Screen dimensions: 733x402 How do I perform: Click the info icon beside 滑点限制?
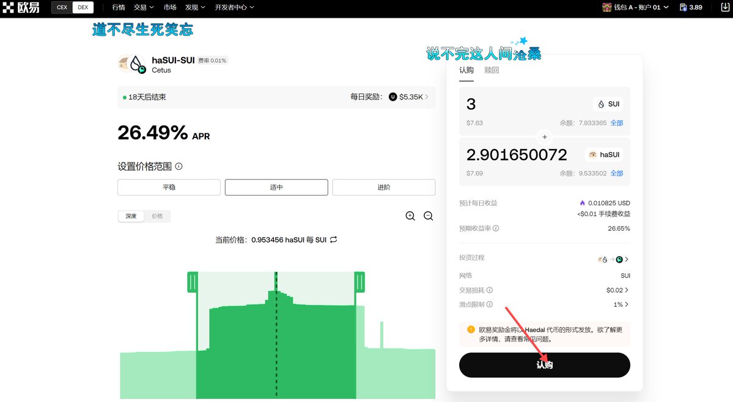pos(490,304)
